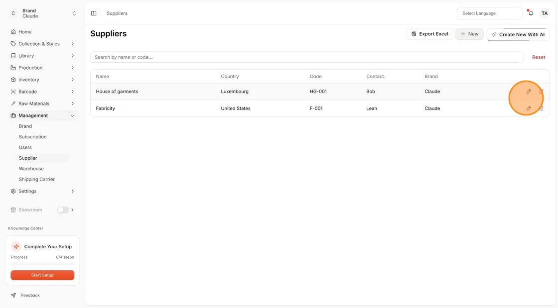Open the Shipping Carrier submenu item

point(37,180)
